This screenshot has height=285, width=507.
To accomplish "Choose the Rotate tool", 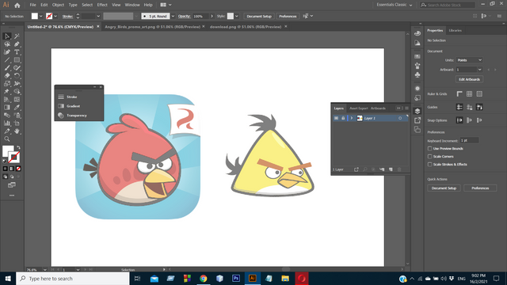I will coord(17,76).
